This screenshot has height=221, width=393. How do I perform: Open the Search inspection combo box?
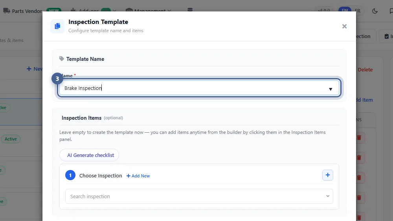tap(199, 197)
